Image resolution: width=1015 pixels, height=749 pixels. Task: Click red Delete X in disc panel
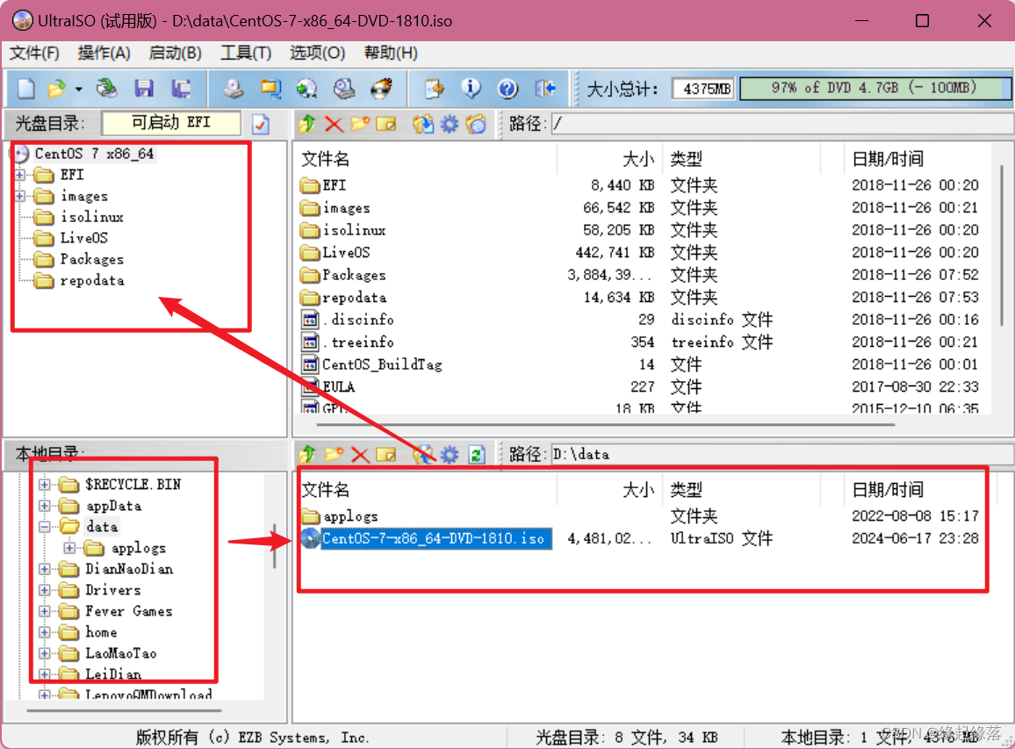click(x=334, y=124)
